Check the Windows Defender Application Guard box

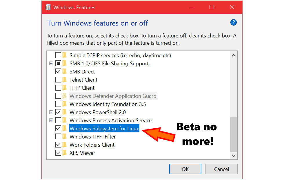[58, 96]
